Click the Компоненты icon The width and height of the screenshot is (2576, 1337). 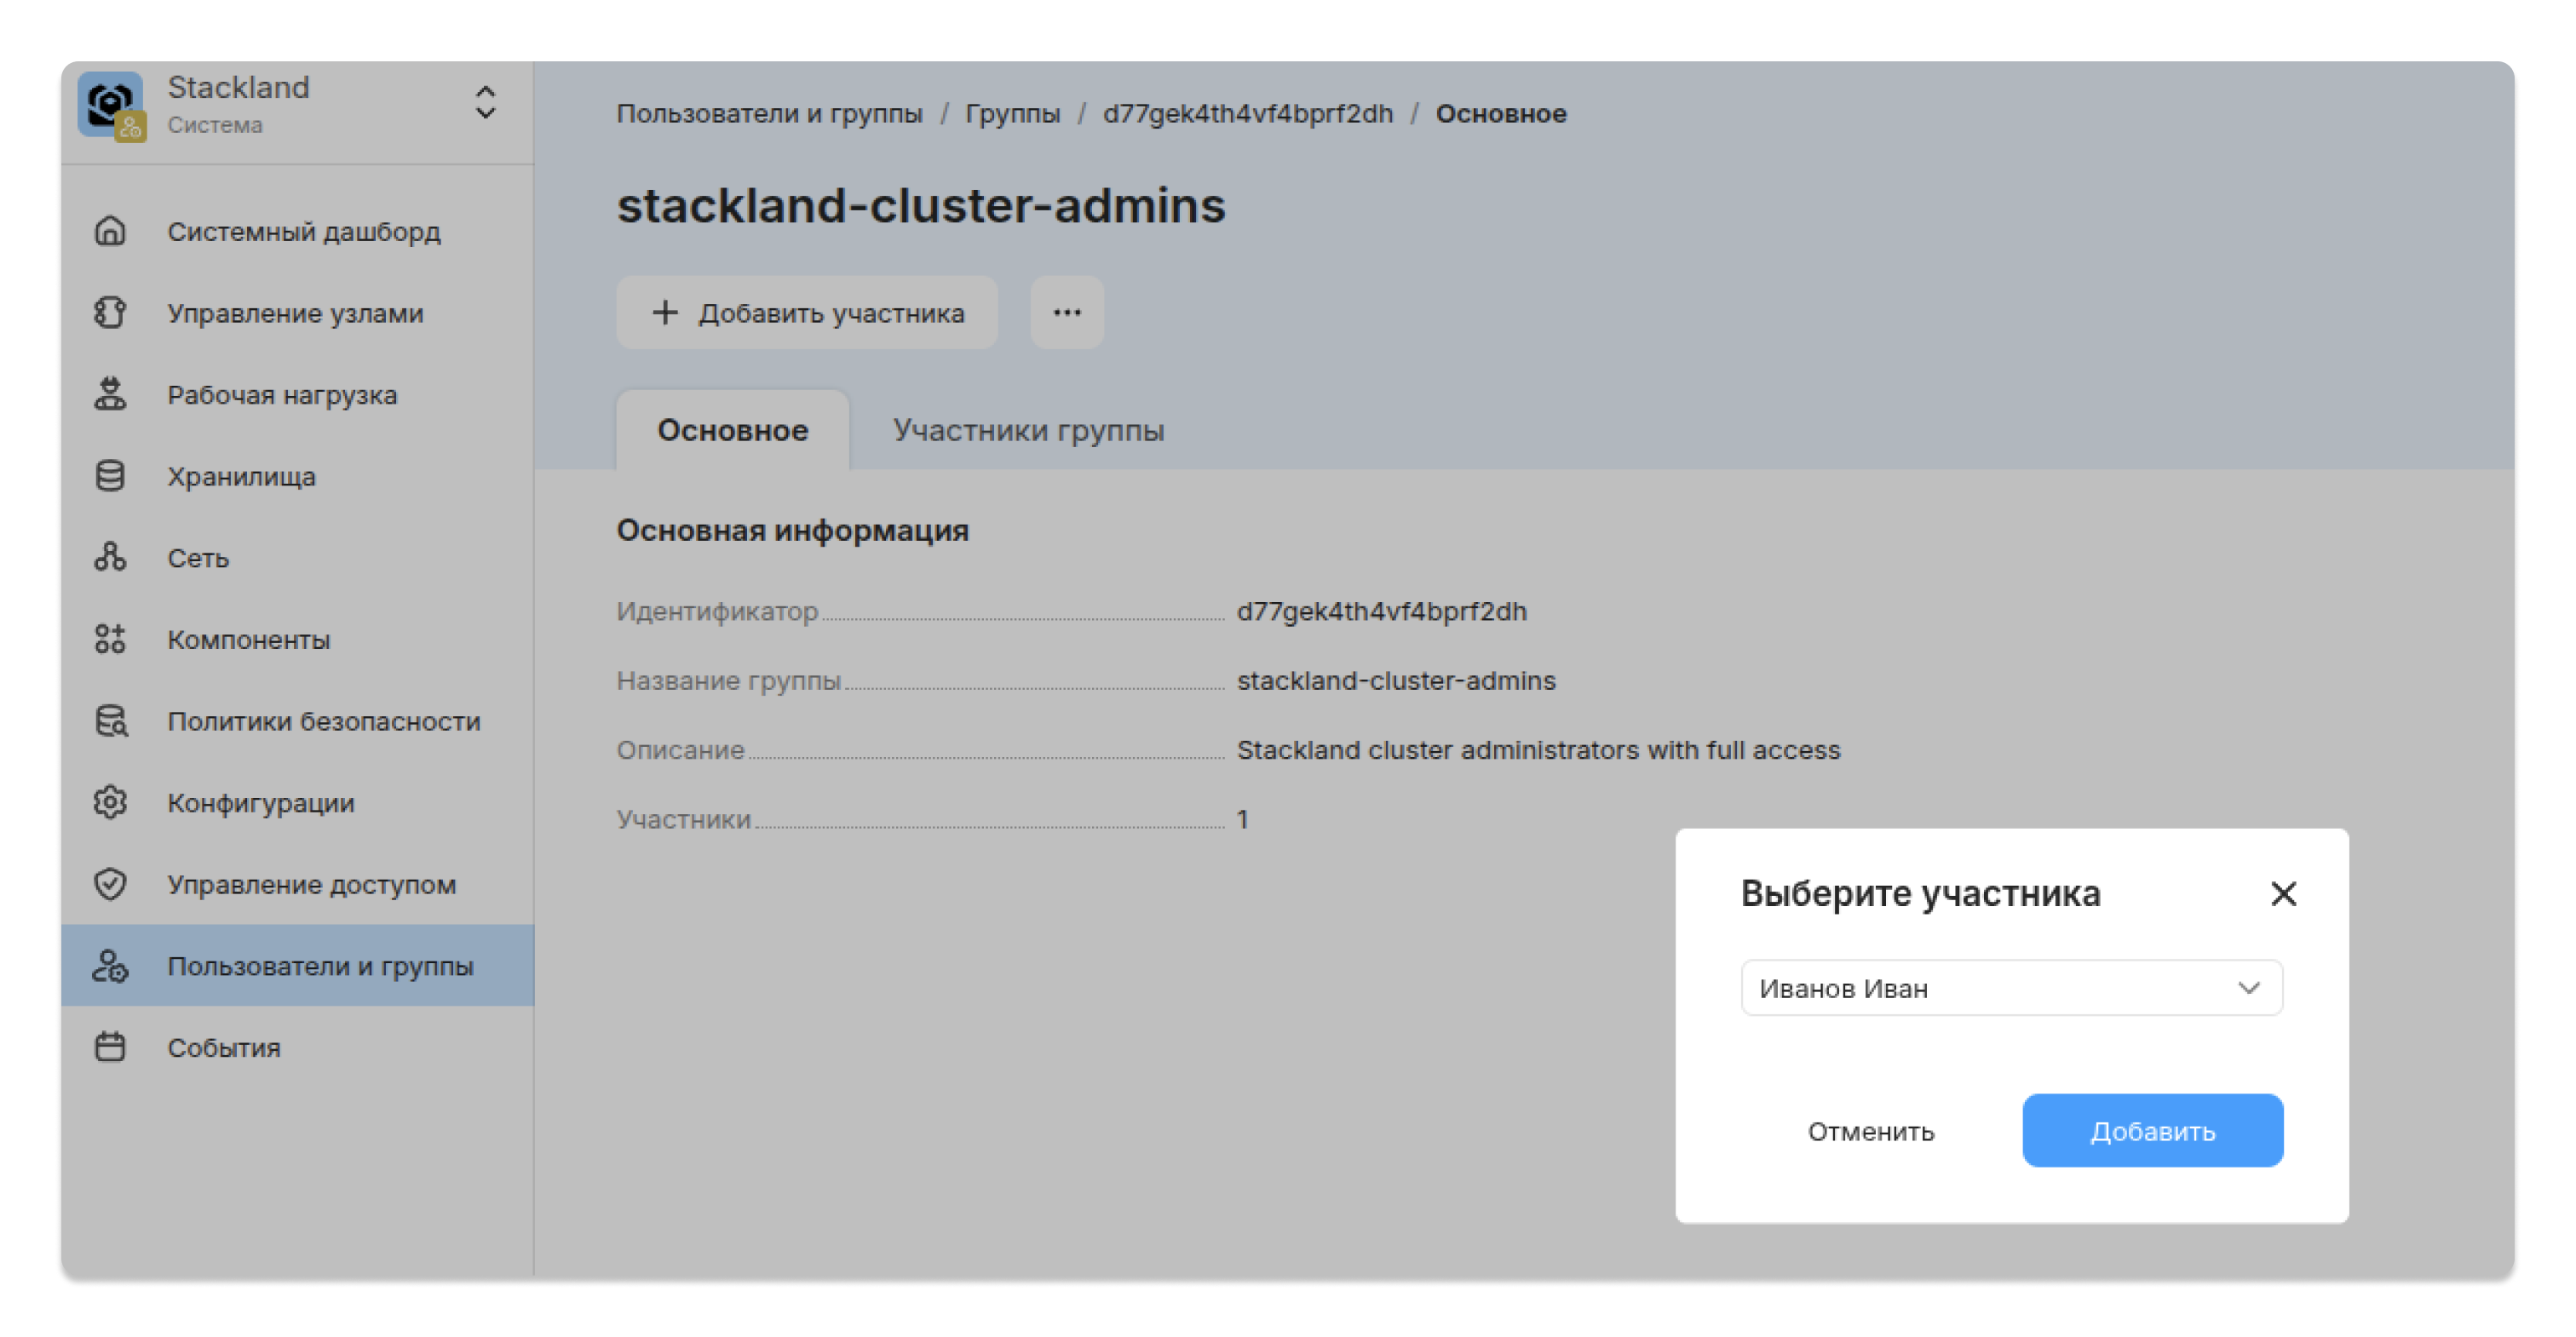click(x=110, y=639)
